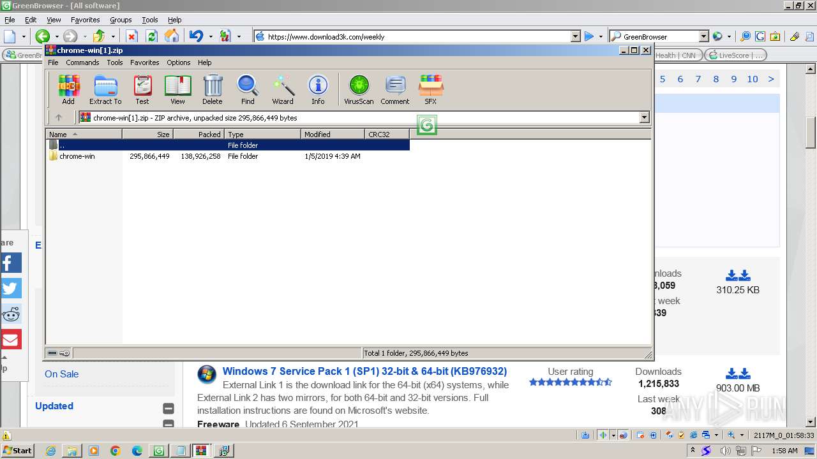Click the 1:58 AM system clock
The height and width of the screenshot is (459, 817).
click(x=784, y=451)
